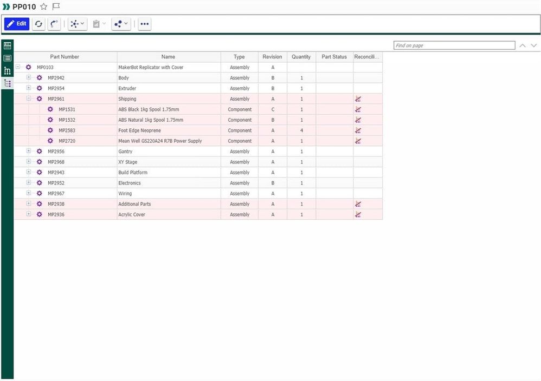Click the flag icon beside PP010

pyautogui.click(x=56, y=6)
